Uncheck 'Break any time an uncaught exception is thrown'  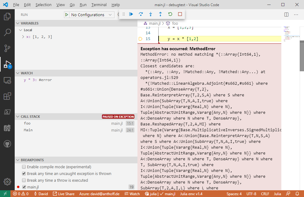click(24, 173)
